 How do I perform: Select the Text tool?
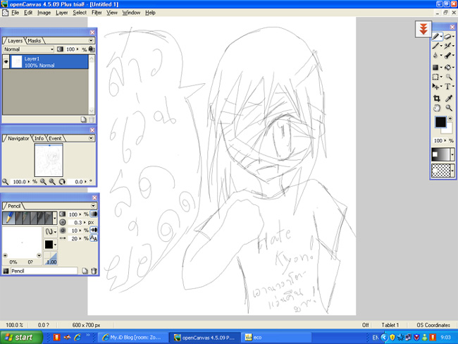click(447, 87)
